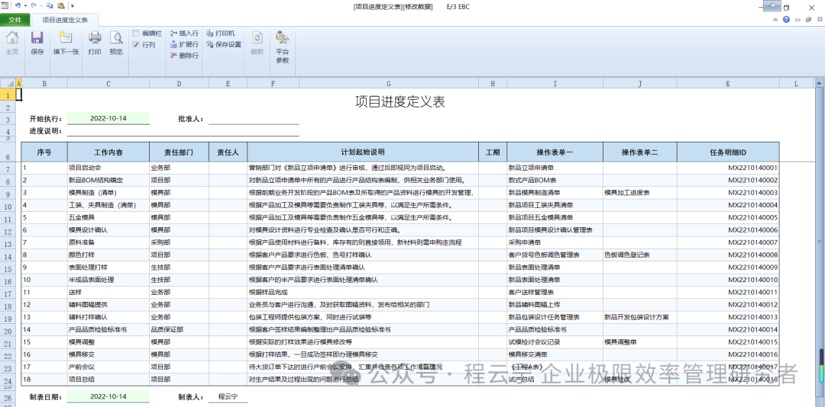Click the 开始执行 date field 2022-10-14
The image size is (825, 407).
click(108, 119)
